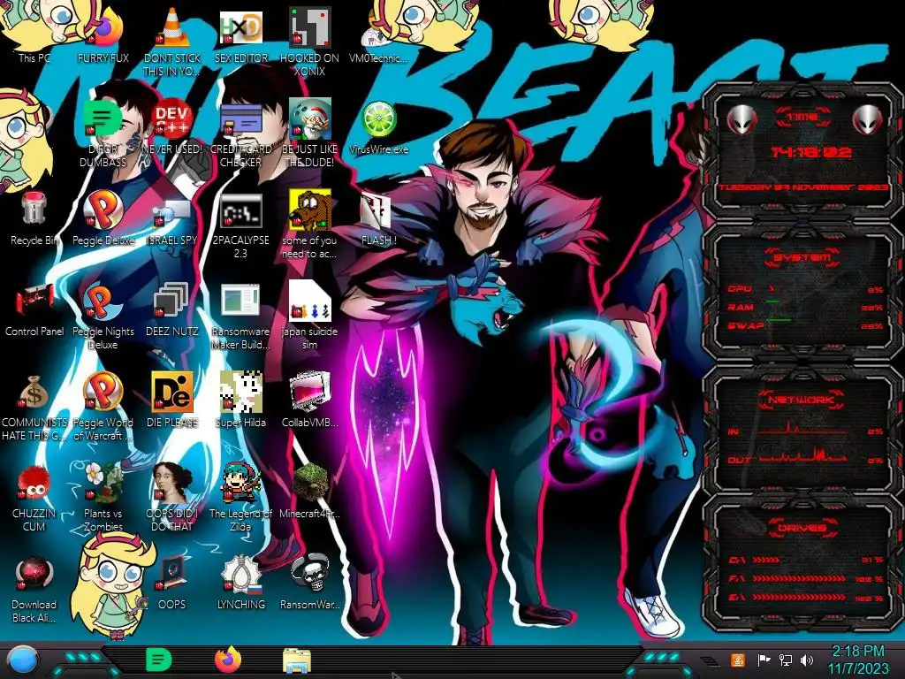Open the Action Center flag icon
Image resolution: width=905 pixels, height=679 pixels.
(764, 660)
